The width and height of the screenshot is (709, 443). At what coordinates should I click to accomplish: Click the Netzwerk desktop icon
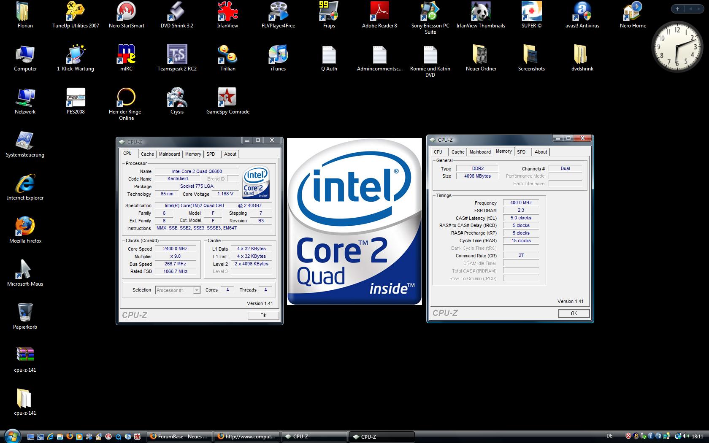(25, 101)
